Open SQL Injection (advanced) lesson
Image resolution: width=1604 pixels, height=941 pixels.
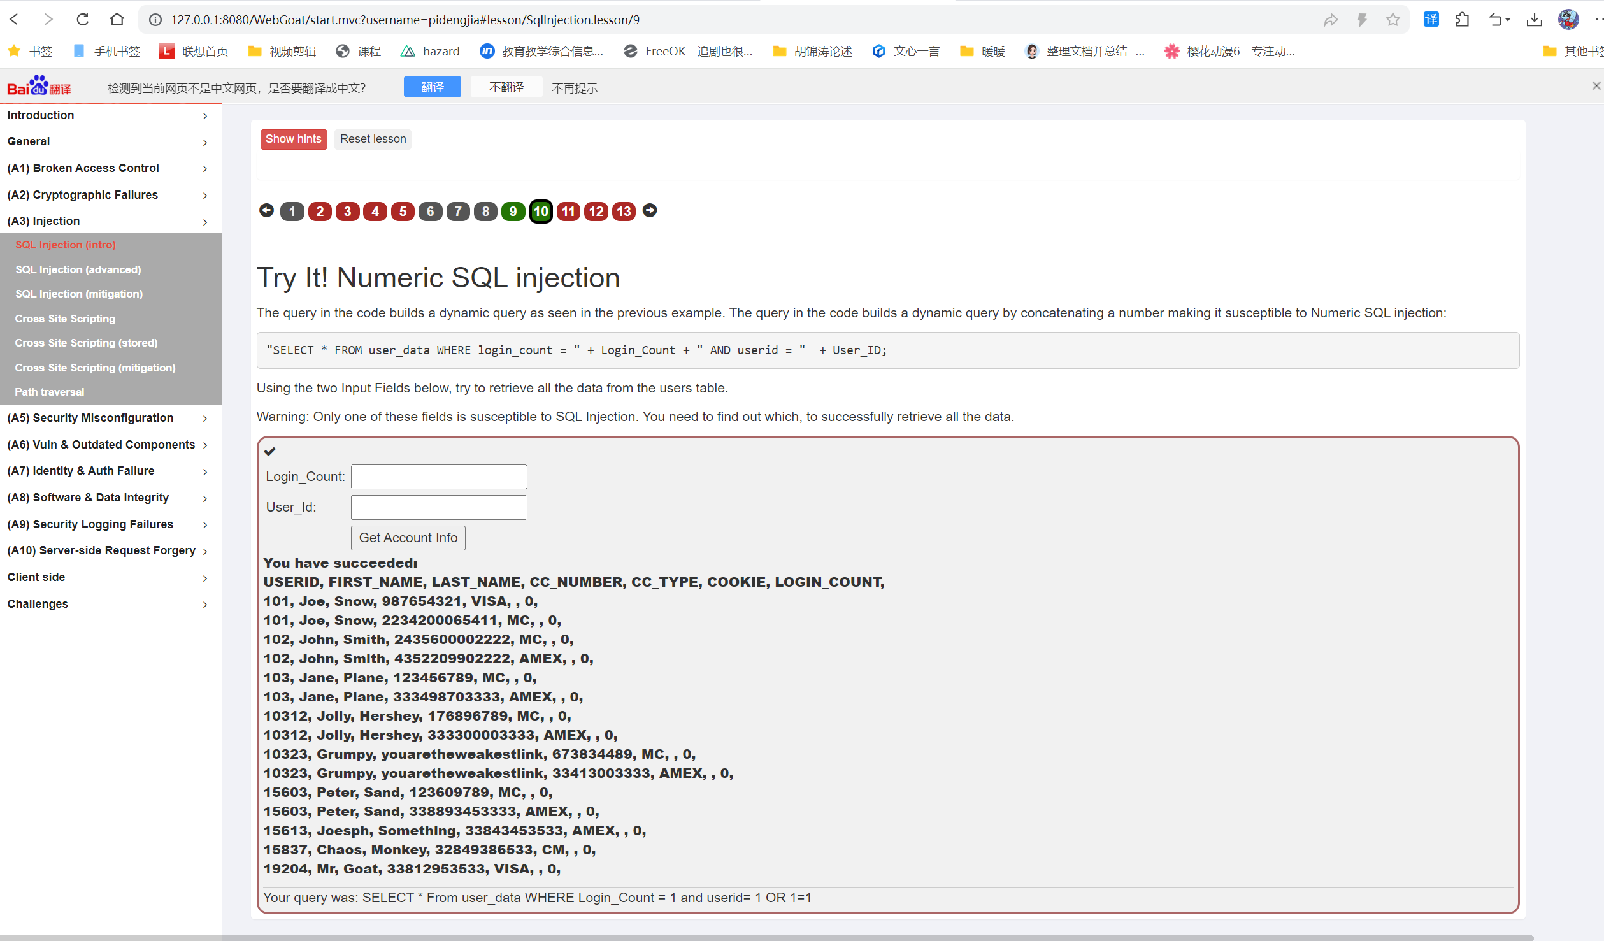[x=78, y=269]
